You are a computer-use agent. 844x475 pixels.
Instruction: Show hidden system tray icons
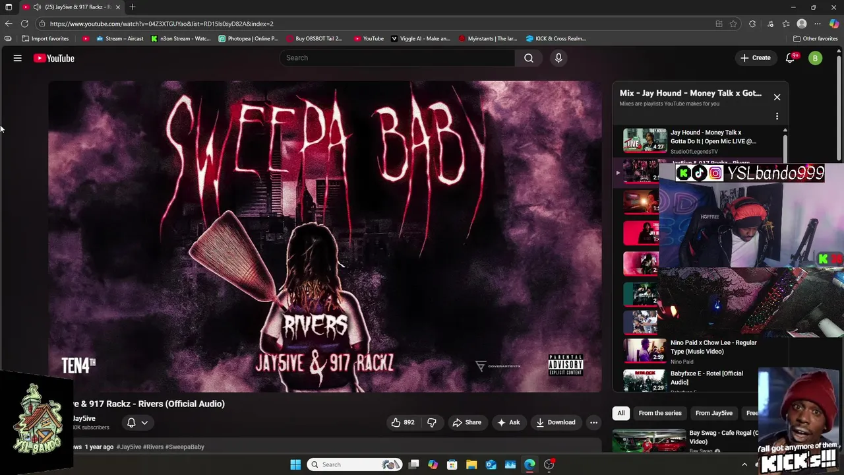(744, 464)
